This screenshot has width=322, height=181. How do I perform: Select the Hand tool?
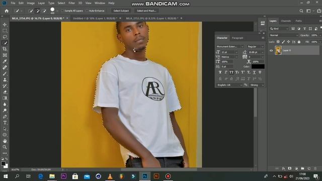pos(5,141)
